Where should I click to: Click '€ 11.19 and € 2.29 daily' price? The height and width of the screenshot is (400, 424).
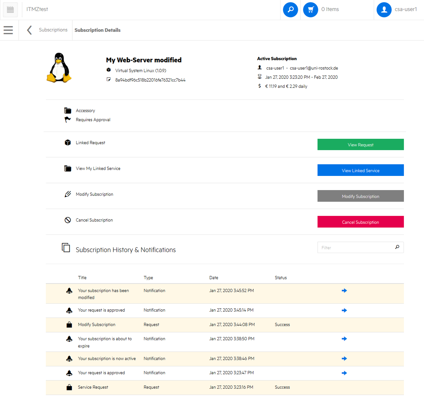click(286, 86)
